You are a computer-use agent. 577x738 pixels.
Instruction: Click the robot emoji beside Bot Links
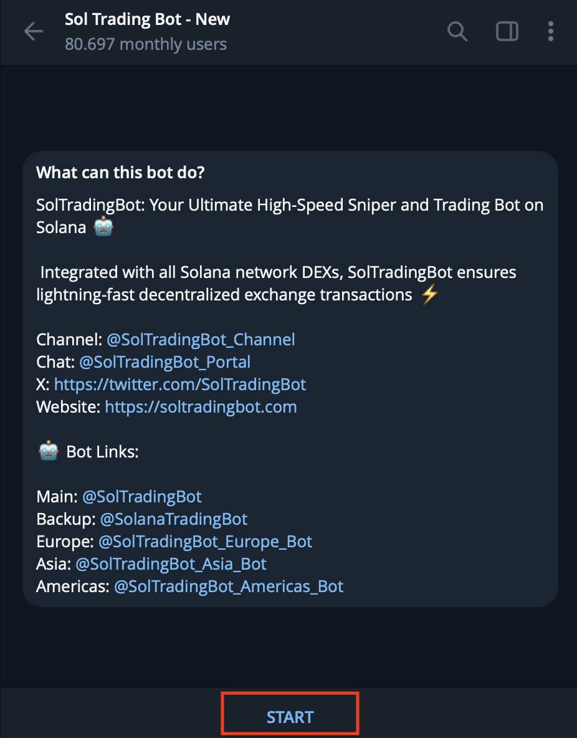48,452
